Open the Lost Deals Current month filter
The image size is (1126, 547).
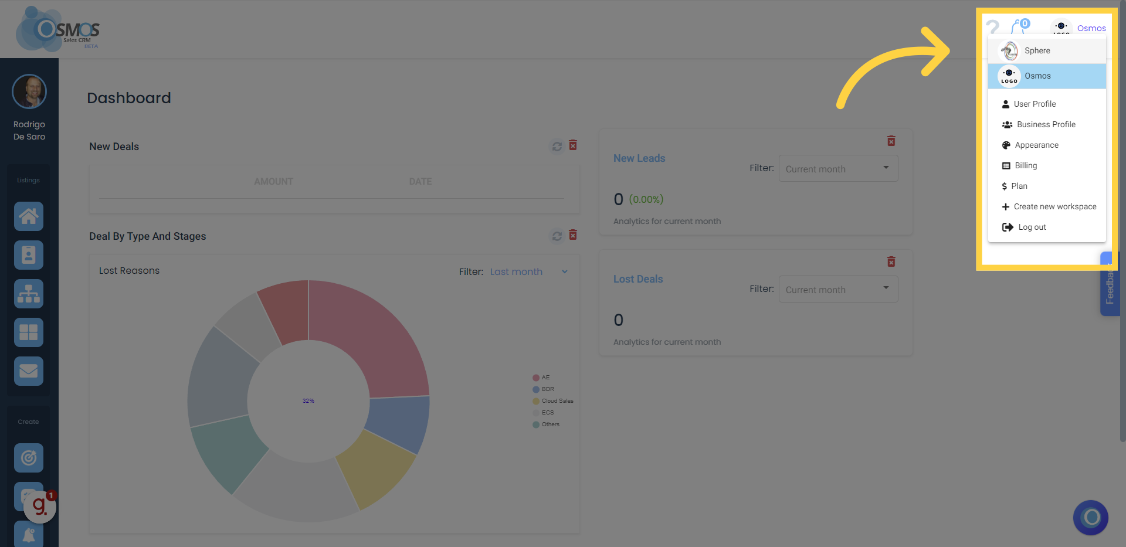click(838, 289)
